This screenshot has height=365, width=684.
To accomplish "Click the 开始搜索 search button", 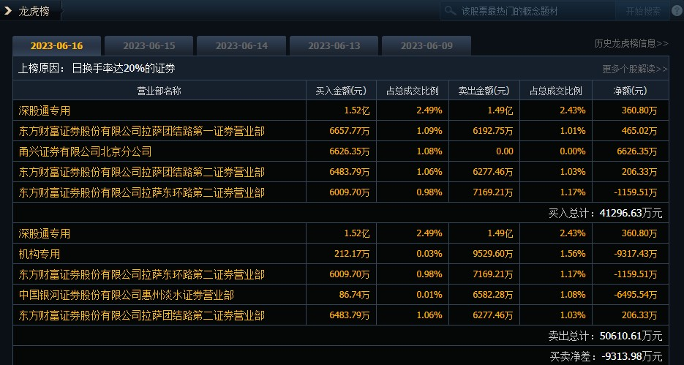I will click(x=643, y=11).
